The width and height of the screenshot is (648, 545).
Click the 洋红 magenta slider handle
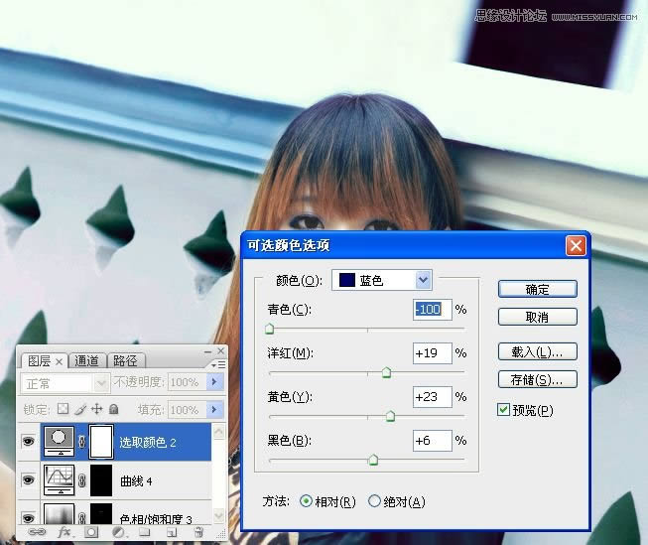coord(386,373)
